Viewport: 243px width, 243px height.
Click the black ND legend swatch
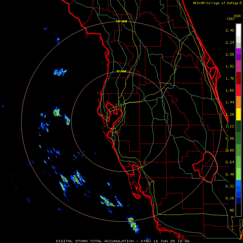click(238, 210)
